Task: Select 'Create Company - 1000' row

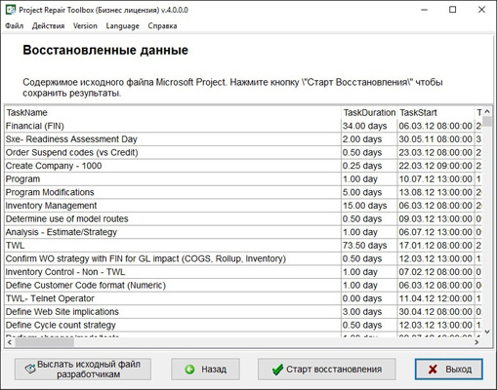Action: [243, 166]
